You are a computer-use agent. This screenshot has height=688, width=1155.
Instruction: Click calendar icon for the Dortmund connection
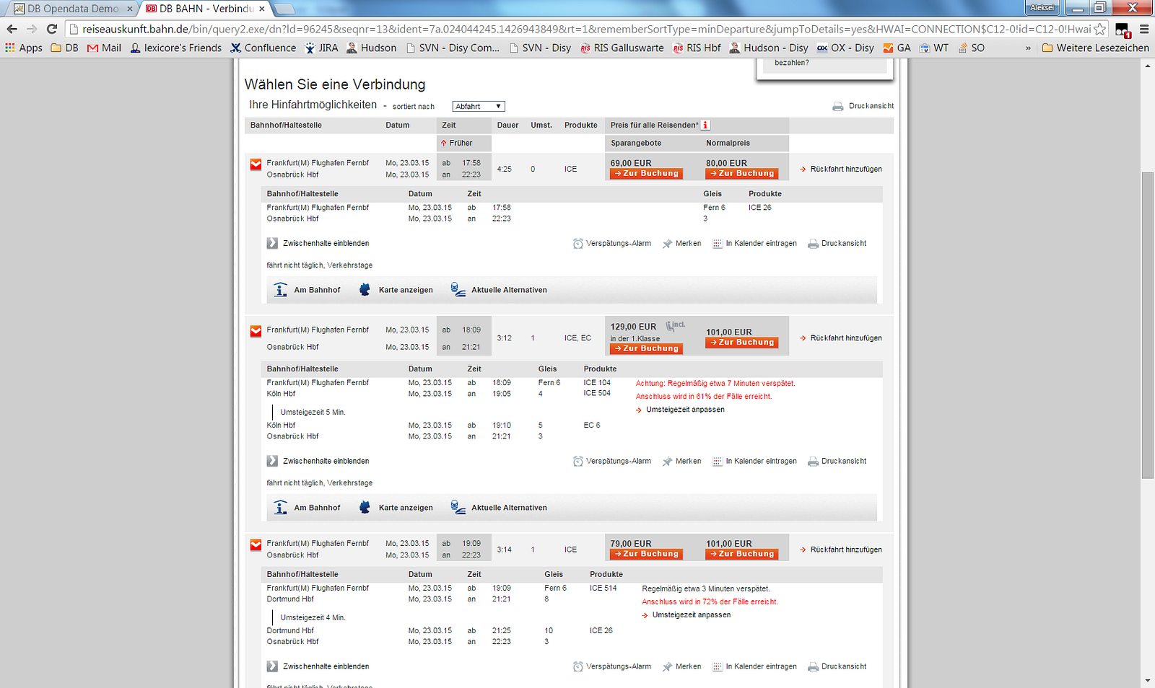tap(717, 667)
